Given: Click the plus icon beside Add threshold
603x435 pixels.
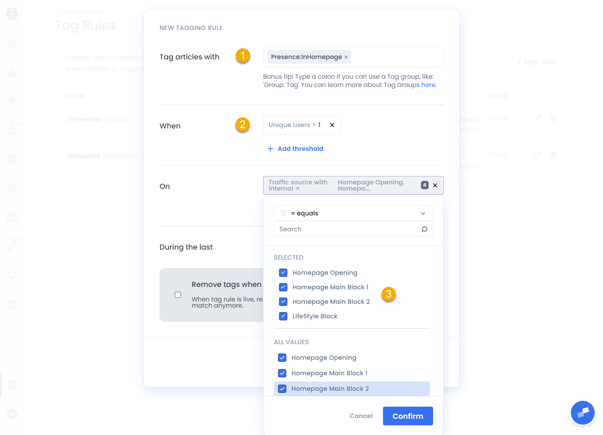Looking at the screenshot, I should [x=270, y=149].
